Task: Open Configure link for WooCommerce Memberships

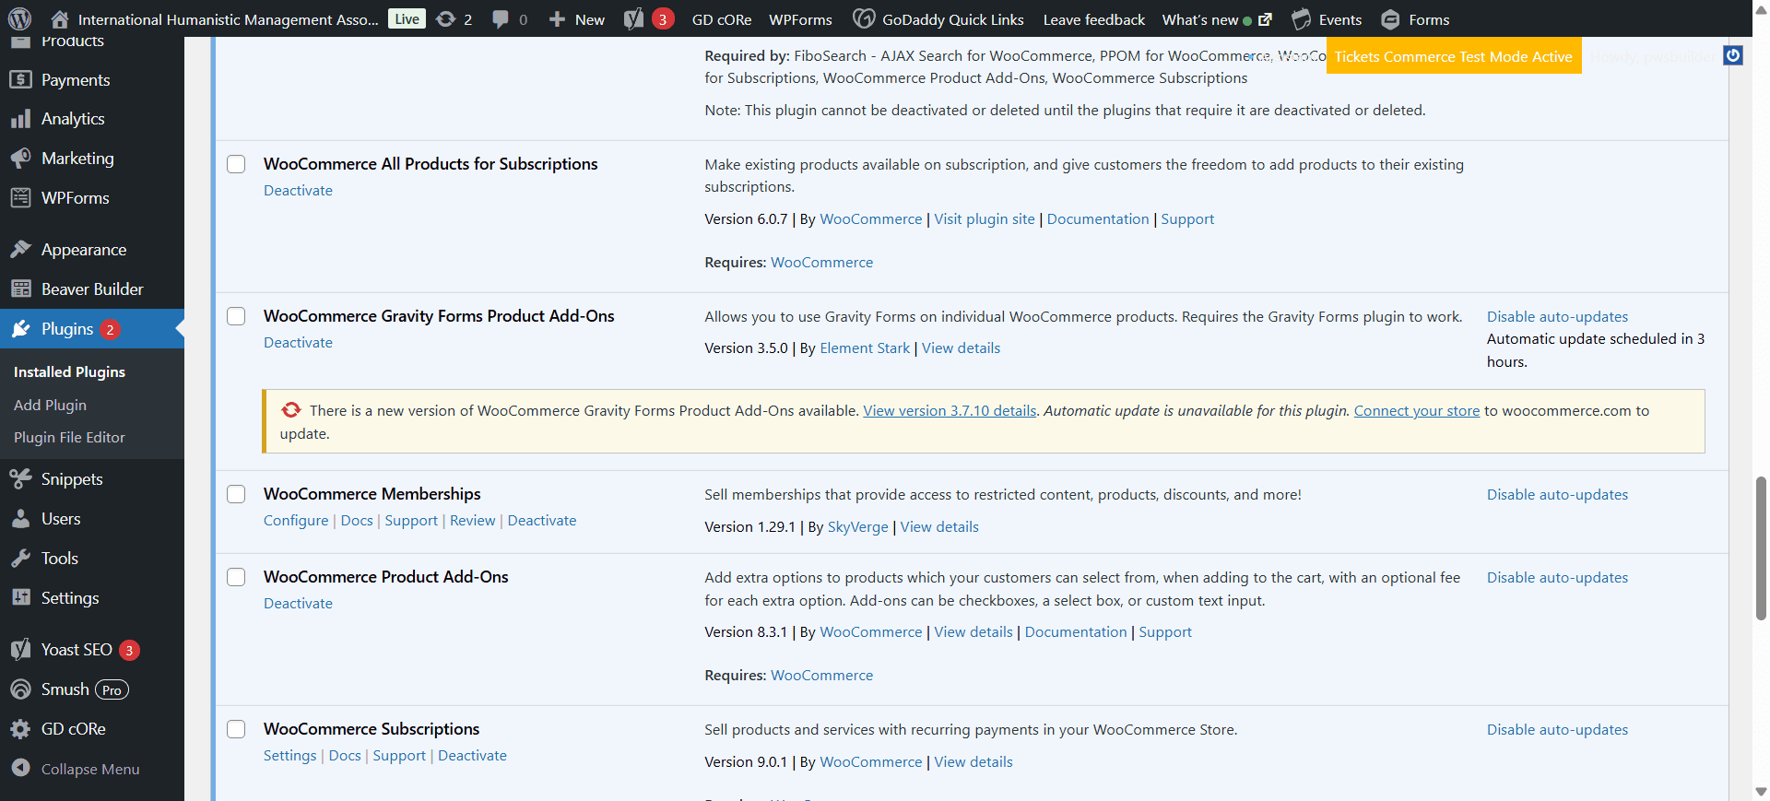Action: click(x=296, y=521)
